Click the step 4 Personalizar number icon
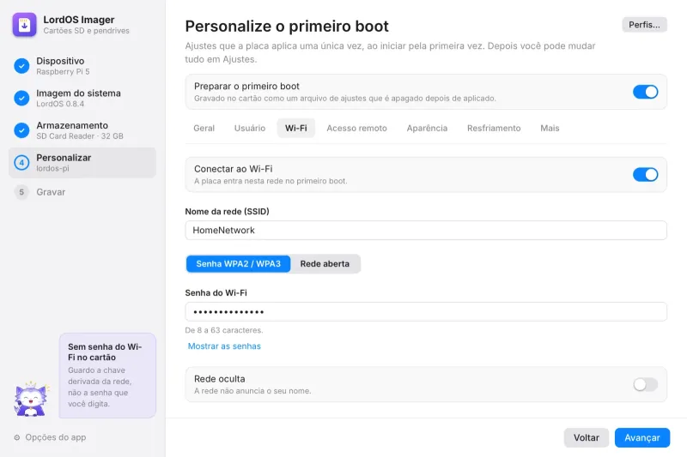Screen dimensions: 687x457 tap(21, 163)
